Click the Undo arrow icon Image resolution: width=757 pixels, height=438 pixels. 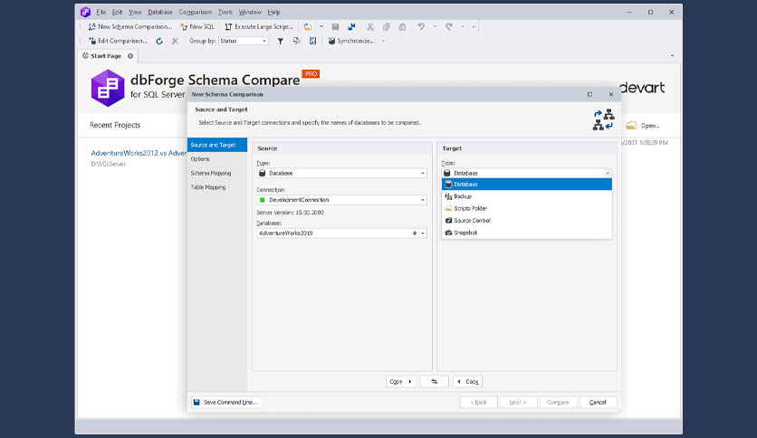point(421,26)
